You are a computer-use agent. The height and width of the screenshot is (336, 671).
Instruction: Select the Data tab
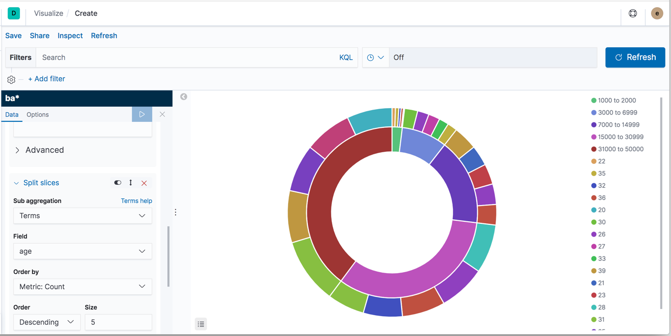(x=12, y=115)
